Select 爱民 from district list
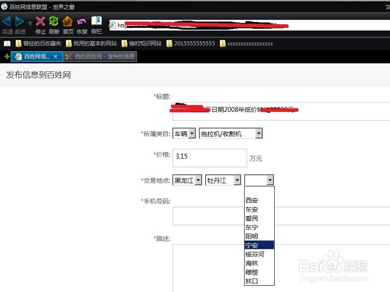The image size is (390, 292). (259, 218)
